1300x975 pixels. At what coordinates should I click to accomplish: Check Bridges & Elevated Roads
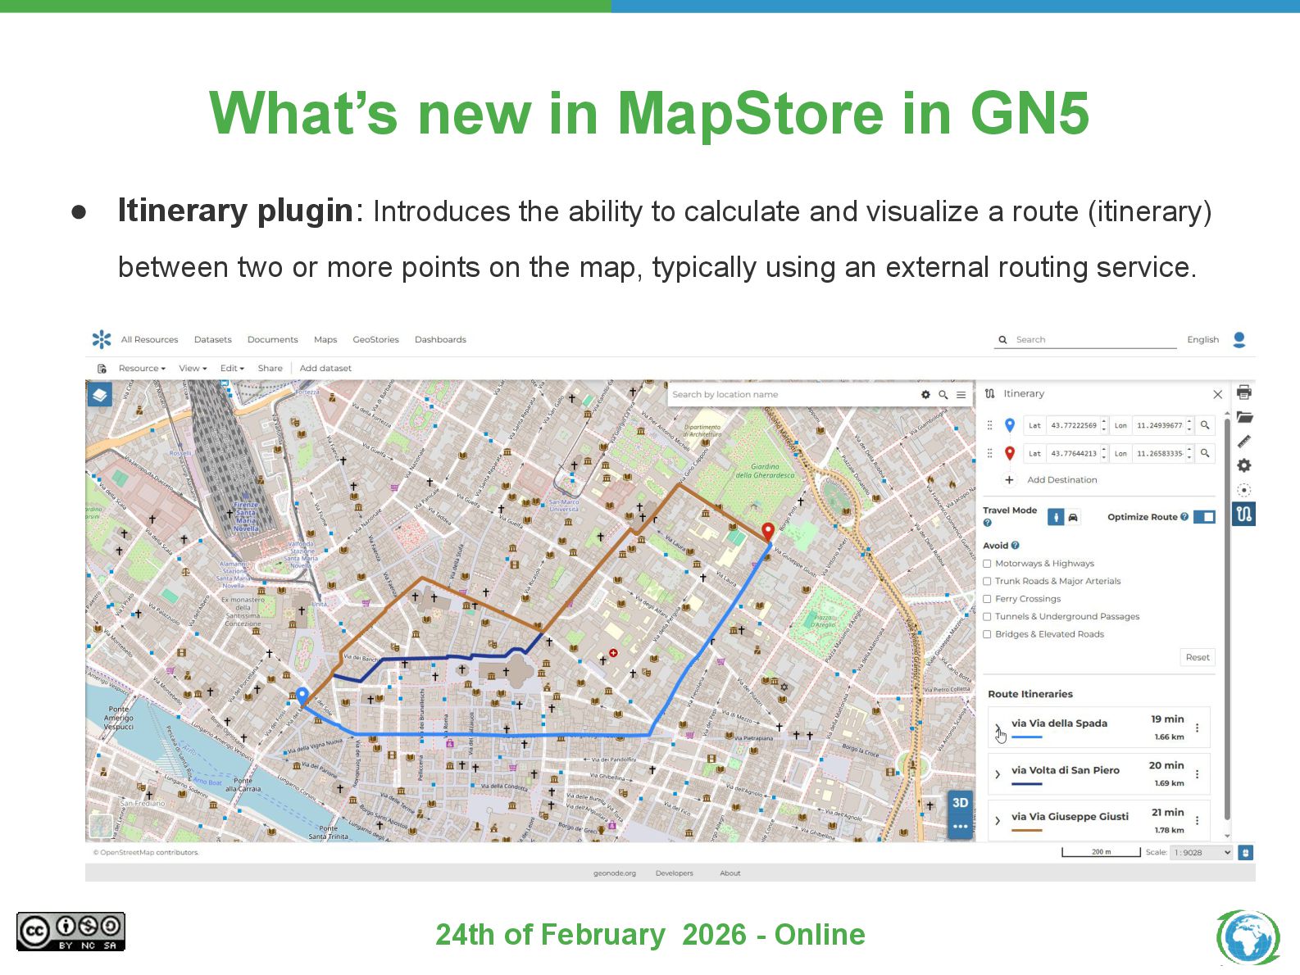click(x=988, y=634)
